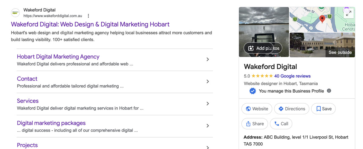Expand the Hobart Digital Marketing Agency chevron
363x149 pixels.
point(208,59)
